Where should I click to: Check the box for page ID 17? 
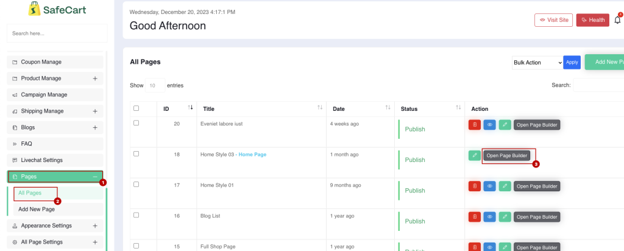pyautogui.click(x=136, y=184)
